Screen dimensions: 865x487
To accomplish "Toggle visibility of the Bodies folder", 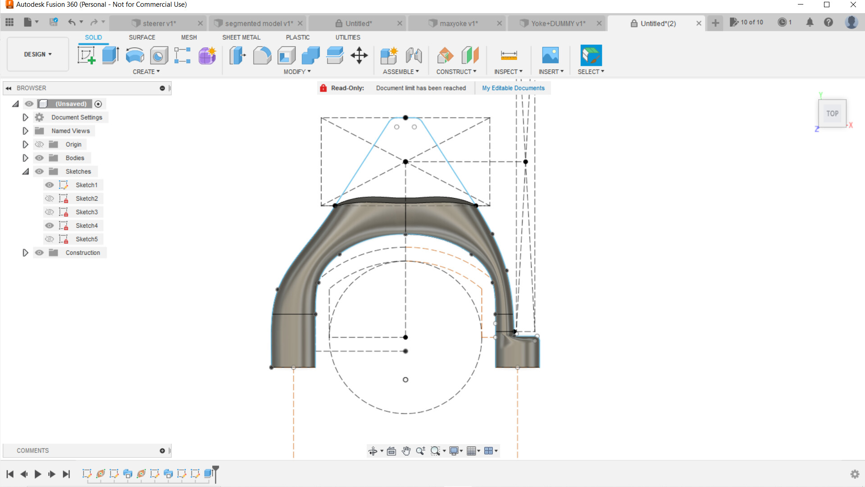I will point(39,158).
